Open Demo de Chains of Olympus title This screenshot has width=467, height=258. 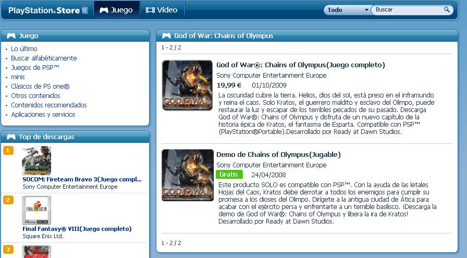(278, 155)
